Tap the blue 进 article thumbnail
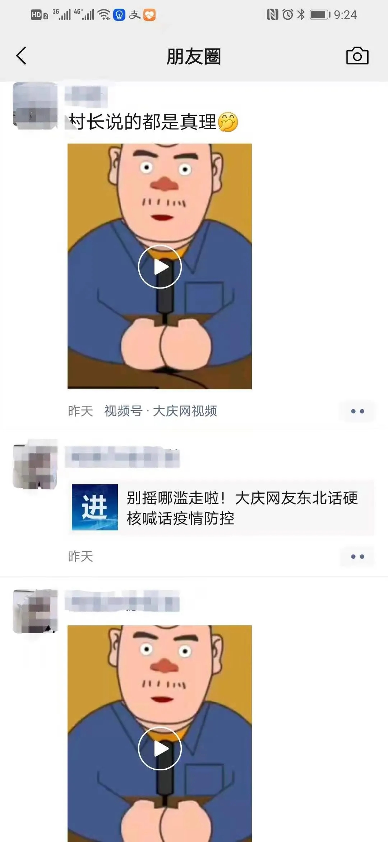The image size is (388, 842). point(95,507)
